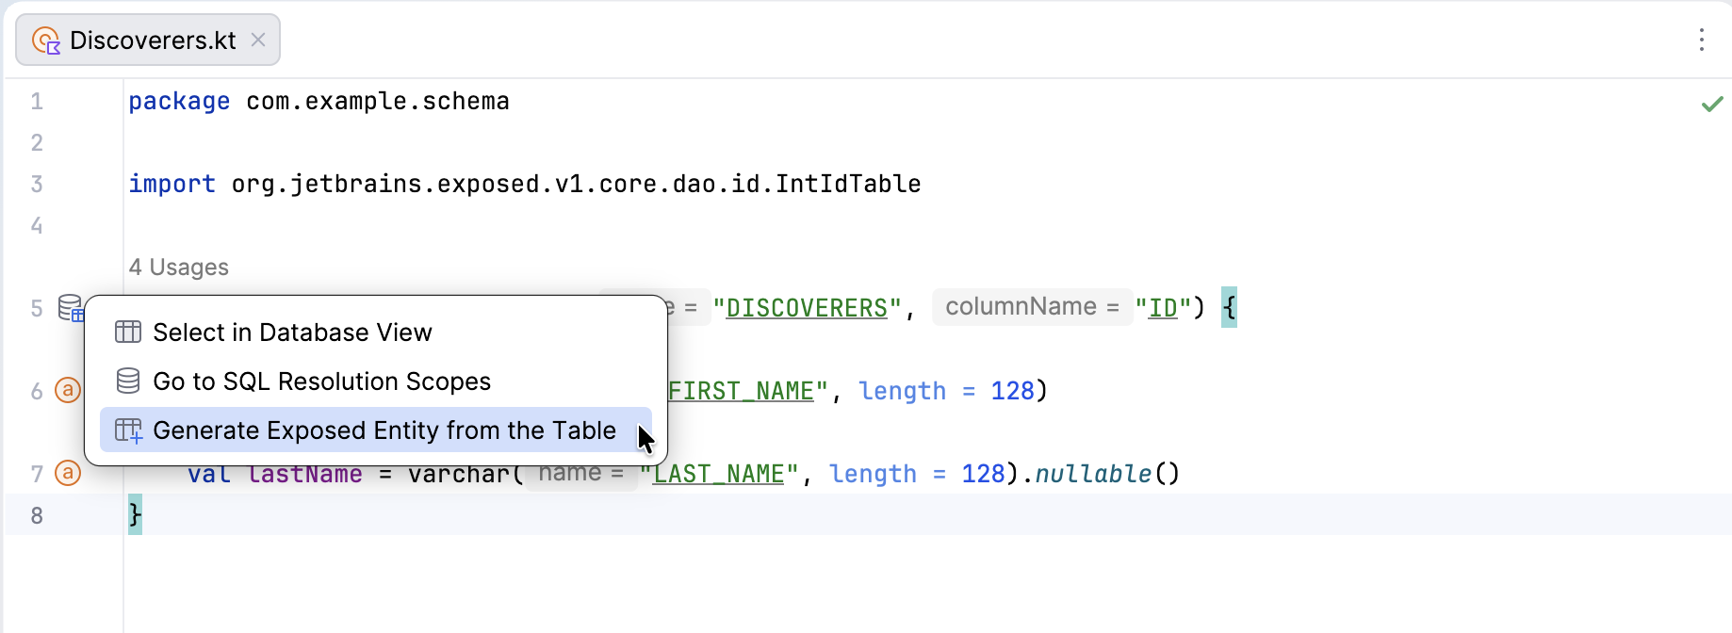The image size is (1732, 633).
Task: Choose Select in Database View
Action: (376, 333)
